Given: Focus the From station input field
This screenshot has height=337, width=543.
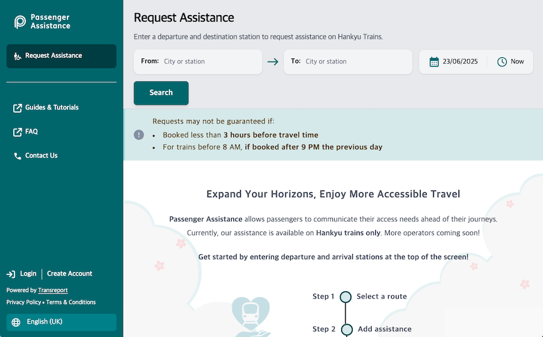Looking at the screenshot, I should point(198,61).
